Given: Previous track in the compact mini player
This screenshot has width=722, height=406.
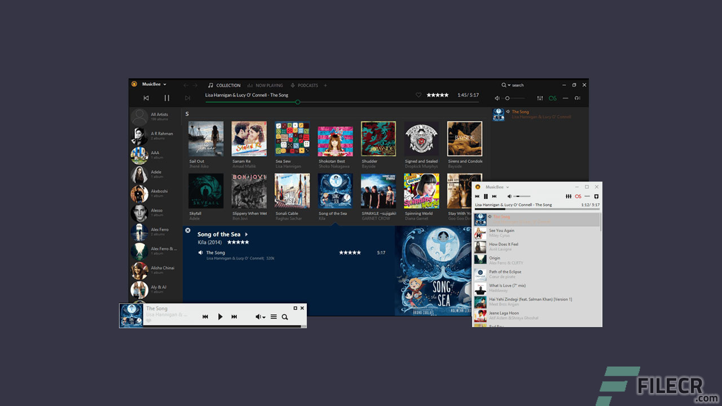Looking at the screenshot, I should tap(205, 317).
